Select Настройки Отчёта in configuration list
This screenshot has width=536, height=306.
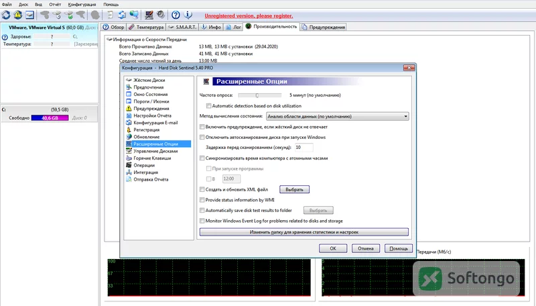[152, 115]
